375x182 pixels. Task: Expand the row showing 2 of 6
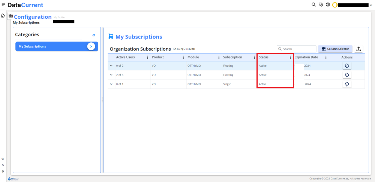[111, 75]
